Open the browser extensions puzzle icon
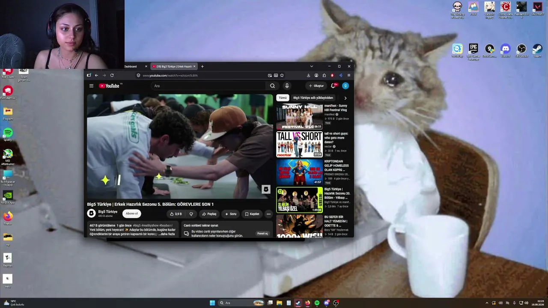 (324, 75)
